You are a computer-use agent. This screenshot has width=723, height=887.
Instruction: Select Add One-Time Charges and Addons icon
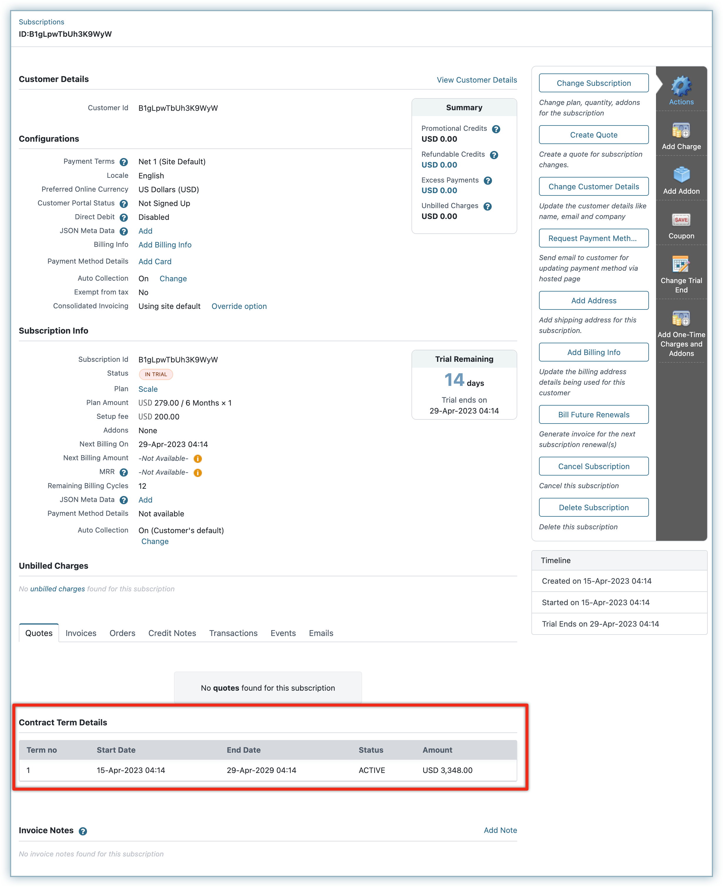pos(681,319)
